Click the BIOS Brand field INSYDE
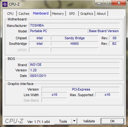128x127 pixels. pyautogui.click(x=74, y=65)
